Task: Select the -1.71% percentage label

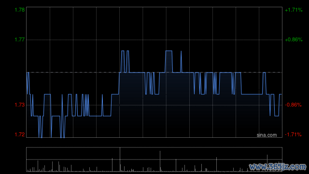Action: coord(293,134)
